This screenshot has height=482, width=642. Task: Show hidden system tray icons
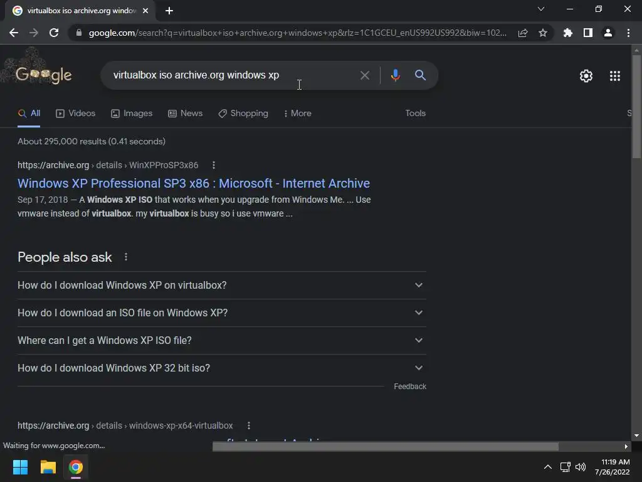tap(547, 467)
